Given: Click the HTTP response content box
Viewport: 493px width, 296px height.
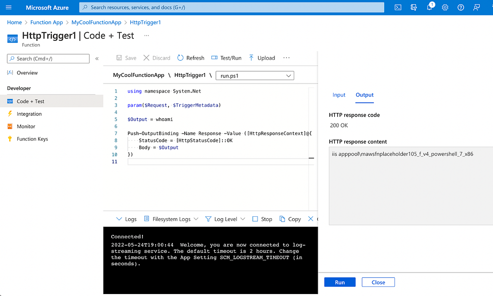Looking at the screenshot, I should 411,186.
